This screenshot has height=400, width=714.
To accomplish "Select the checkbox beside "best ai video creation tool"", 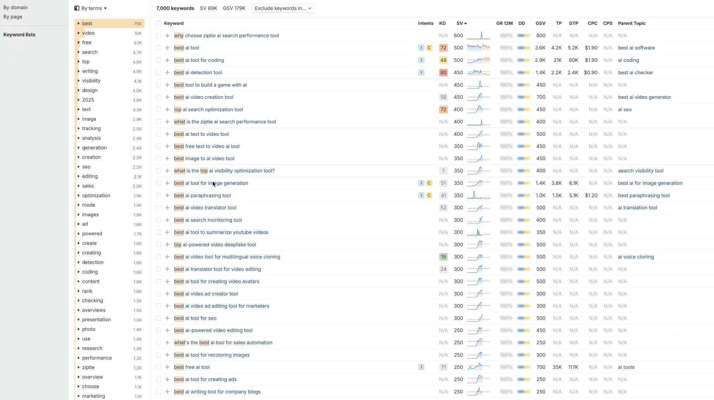I will pyautogui.click(x=159, y=97).
